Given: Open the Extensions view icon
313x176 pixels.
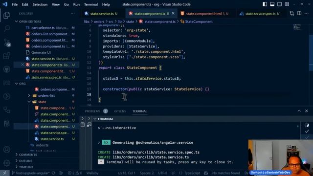Looking at the screenshot, I should point(6,56).
